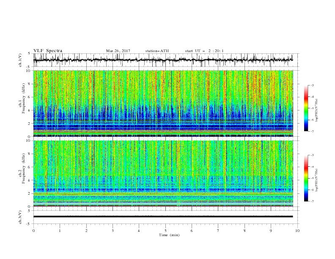The height and width of the screenshot is (259, 335).
Task: Click the Time (min) axis label
Action: 169,235
